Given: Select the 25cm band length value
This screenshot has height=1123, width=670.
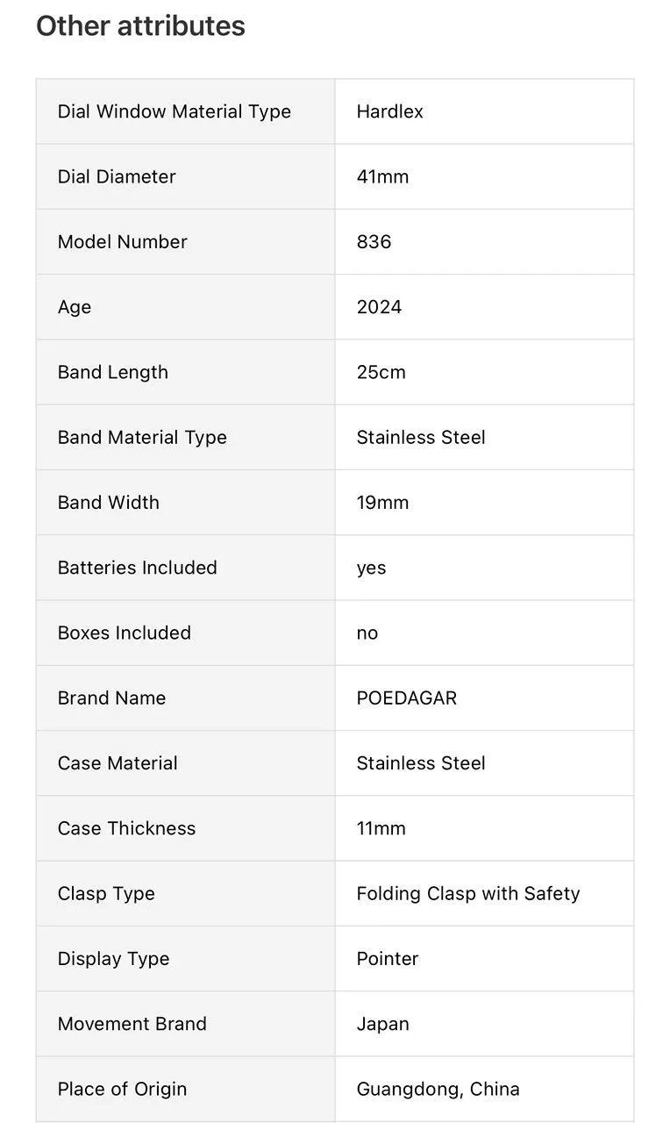Looking at the screenshot, I should coord(381,372).
